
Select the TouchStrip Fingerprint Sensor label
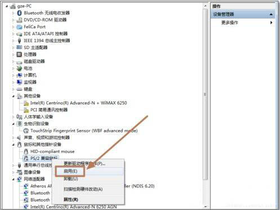tap(84, 131)
